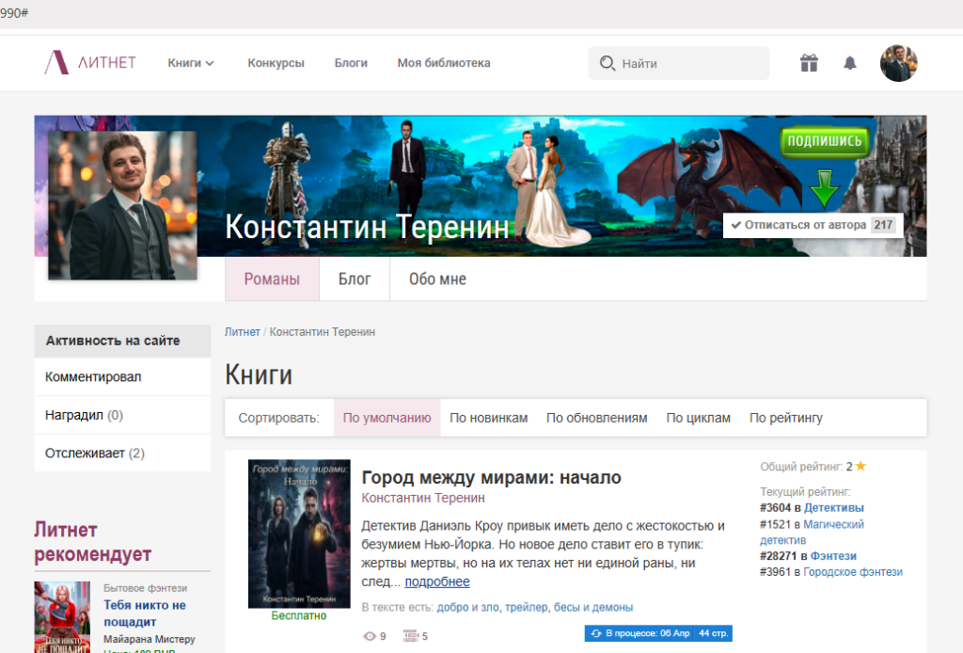Image resolution: width=963 pixels, height=653 pixels.
Task: Open the Город между мирами cover thumbnail
Action: tap(299, 534)
